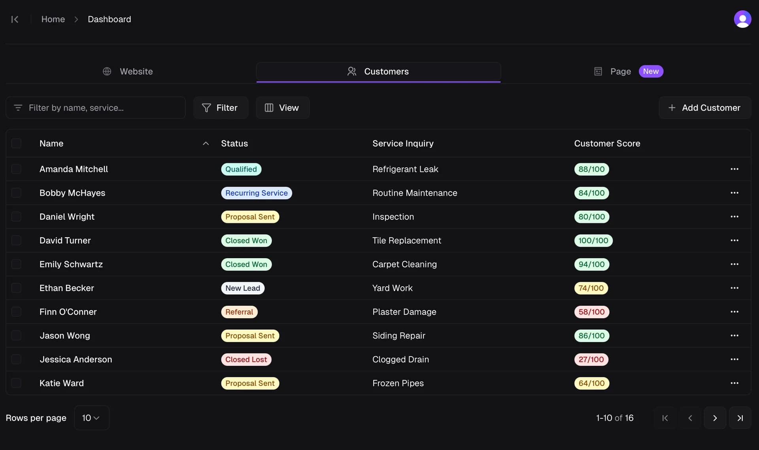Select the header select-all checkbox

pyautogui.click(x=16, y=143)
